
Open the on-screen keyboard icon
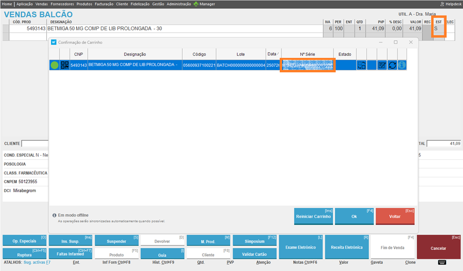442,262
